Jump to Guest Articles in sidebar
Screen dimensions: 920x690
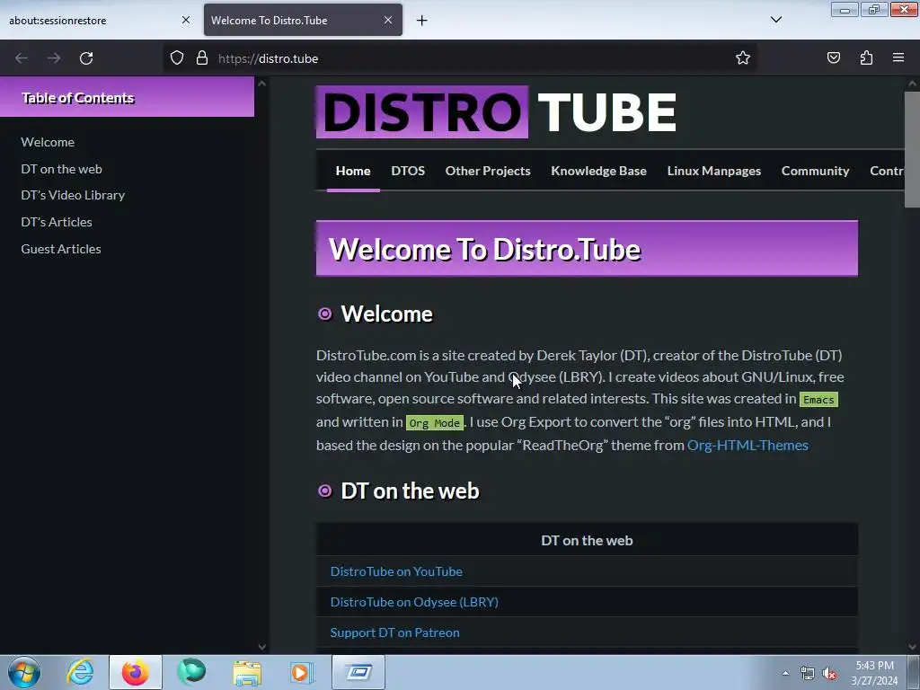click(x=61, y=249)
